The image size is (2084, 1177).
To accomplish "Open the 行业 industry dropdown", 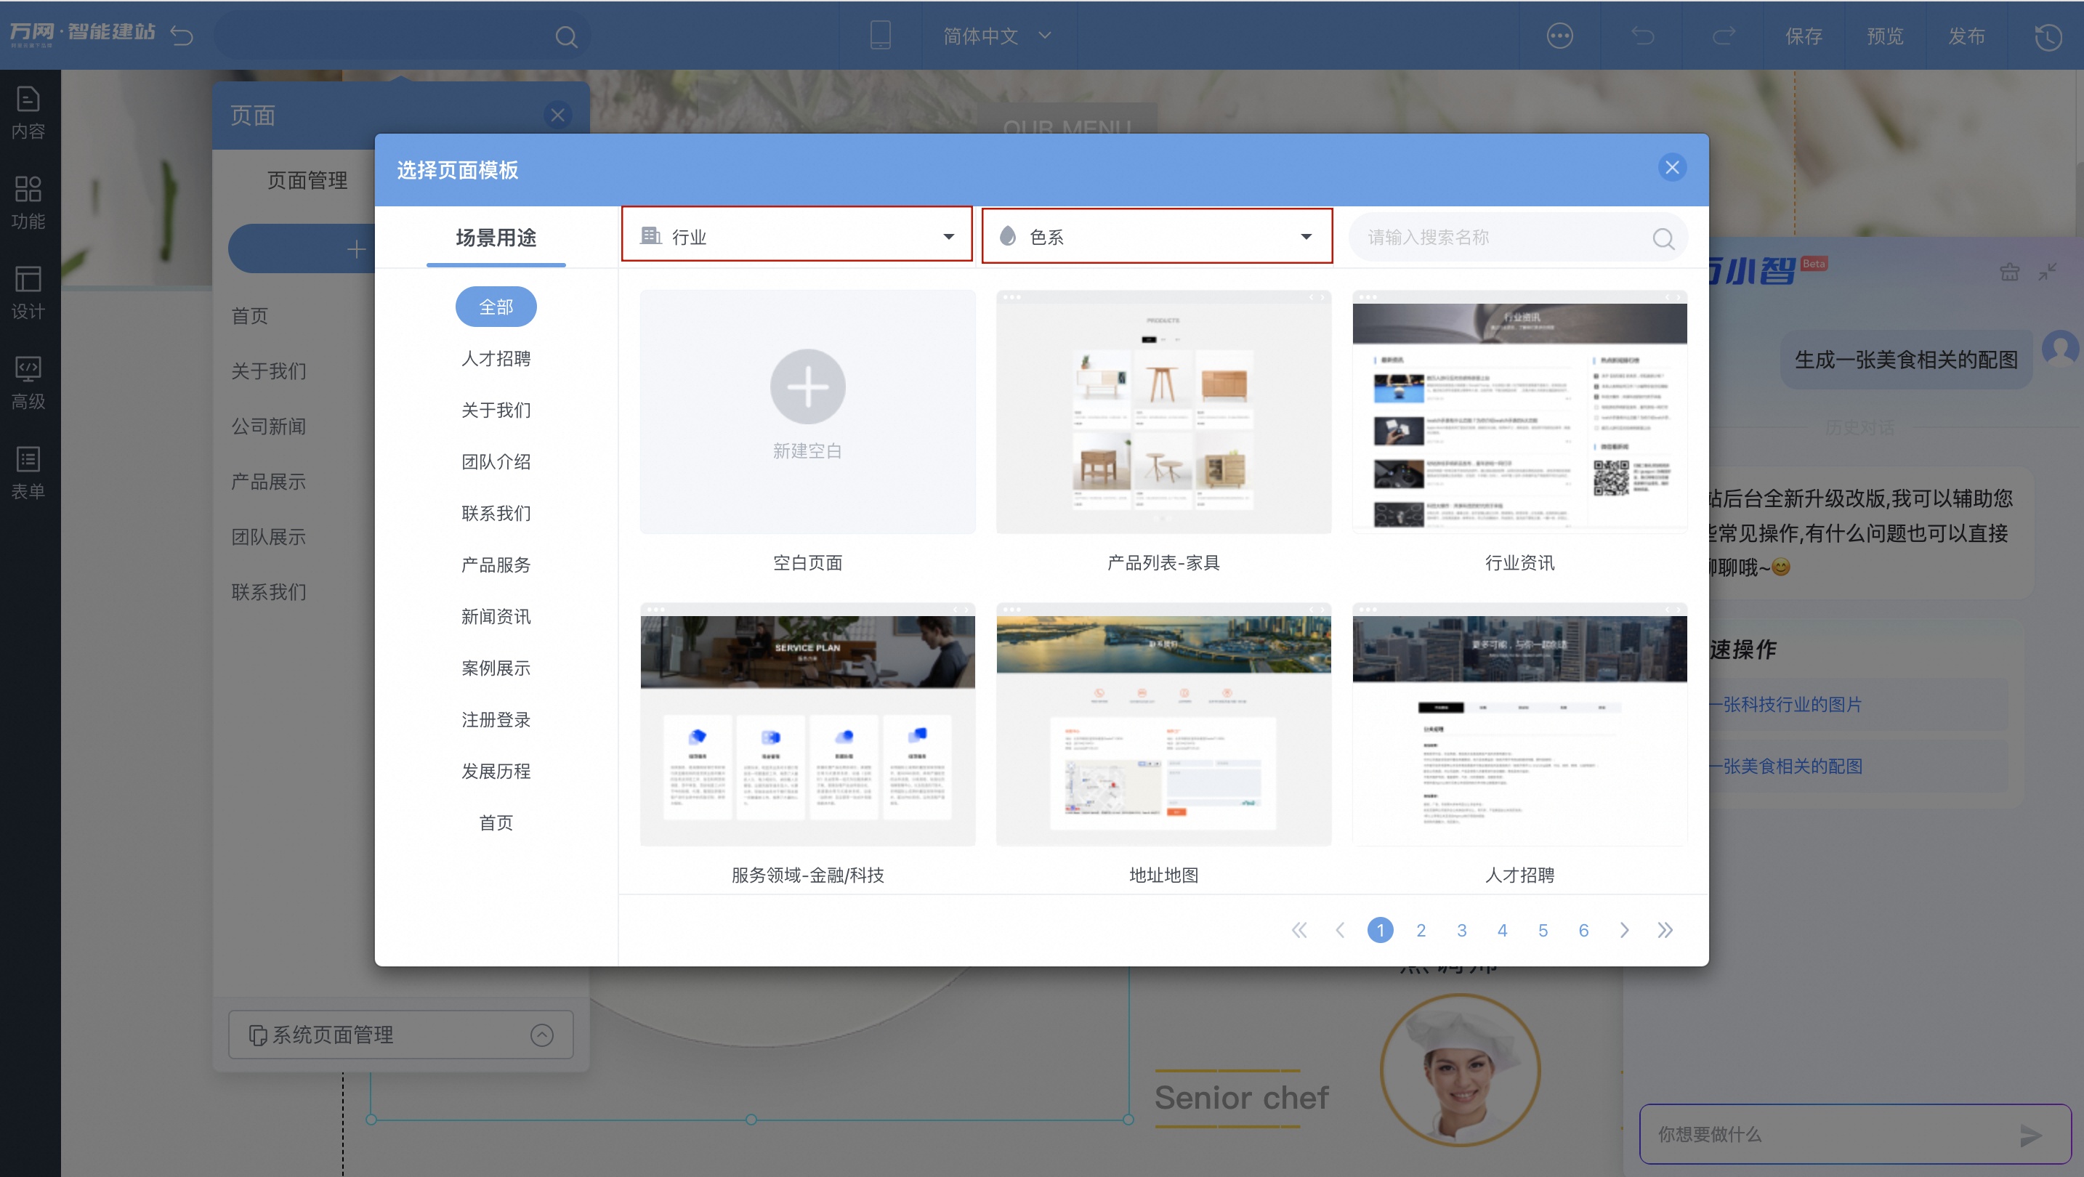I will point(797,235).
